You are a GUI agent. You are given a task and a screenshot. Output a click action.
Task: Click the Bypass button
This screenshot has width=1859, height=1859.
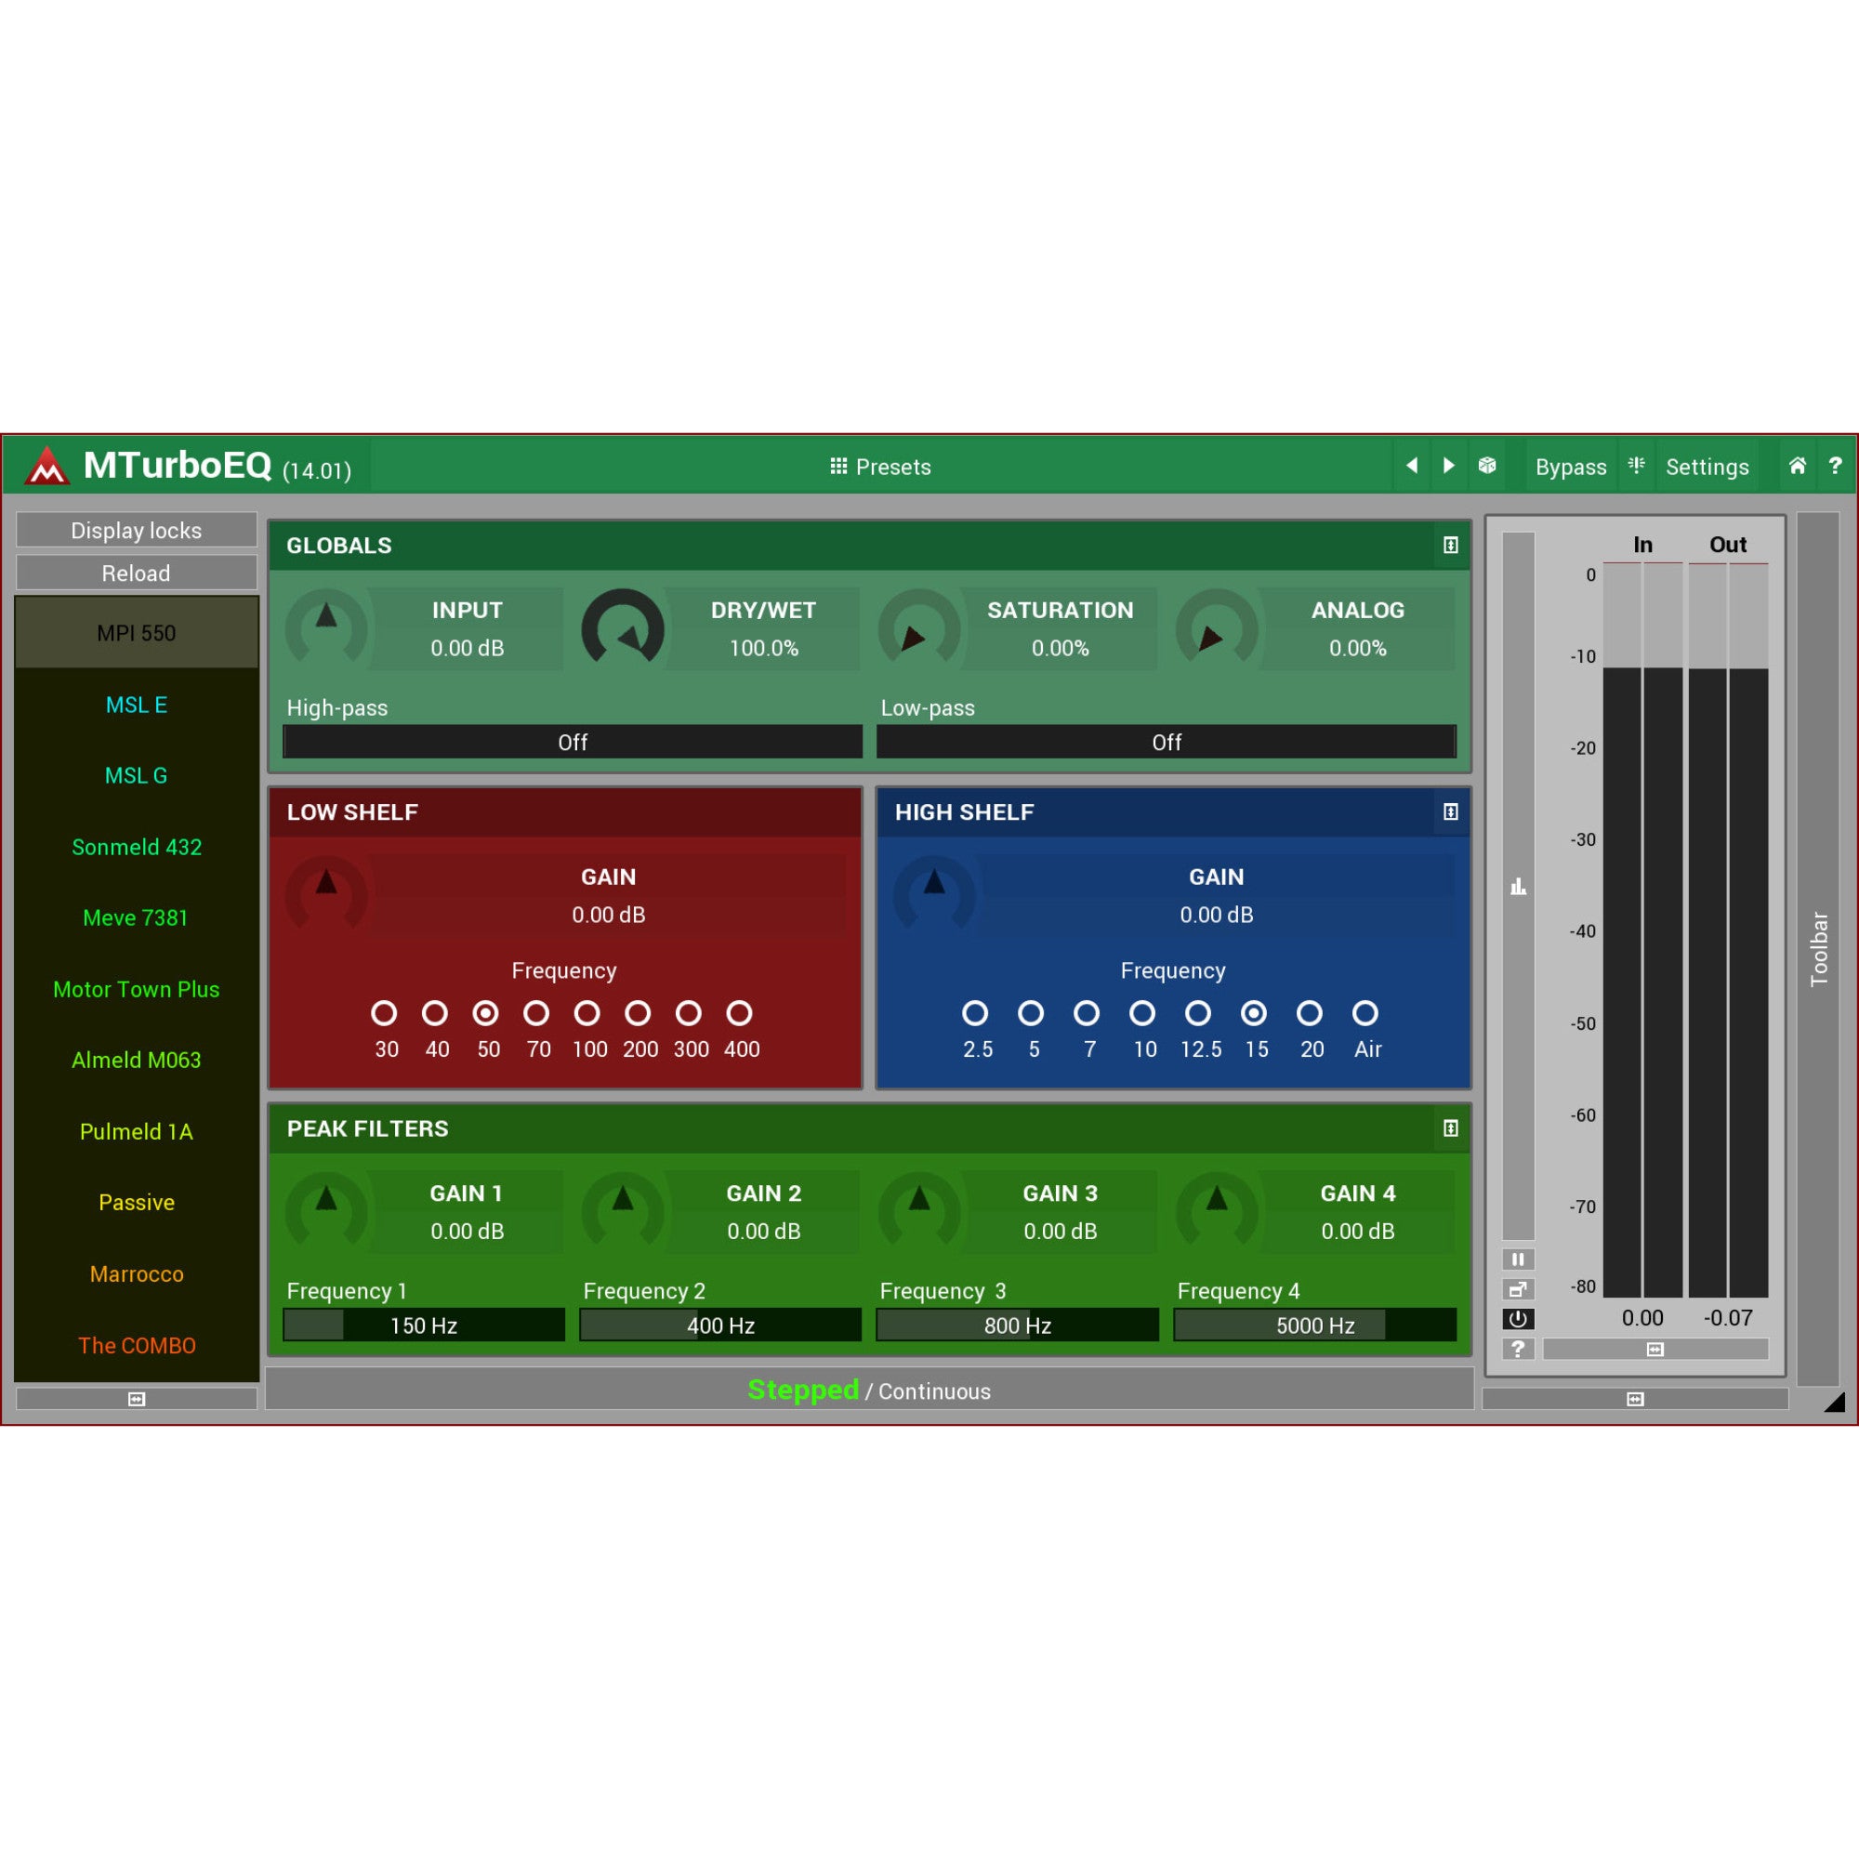click(x=1570, y=467)
